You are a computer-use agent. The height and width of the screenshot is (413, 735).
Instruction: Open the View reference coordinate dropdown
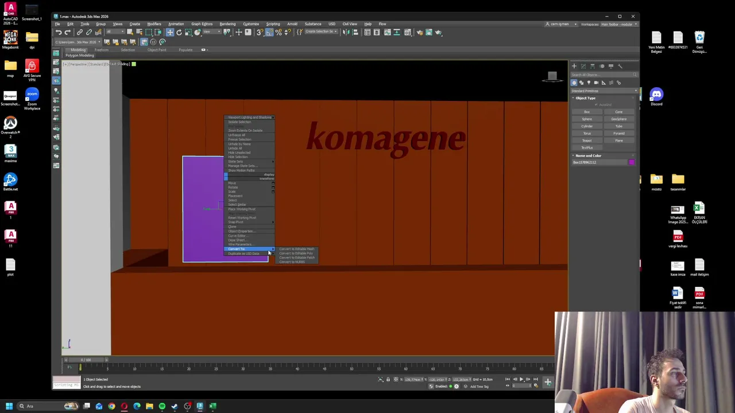tap(212, 32)
